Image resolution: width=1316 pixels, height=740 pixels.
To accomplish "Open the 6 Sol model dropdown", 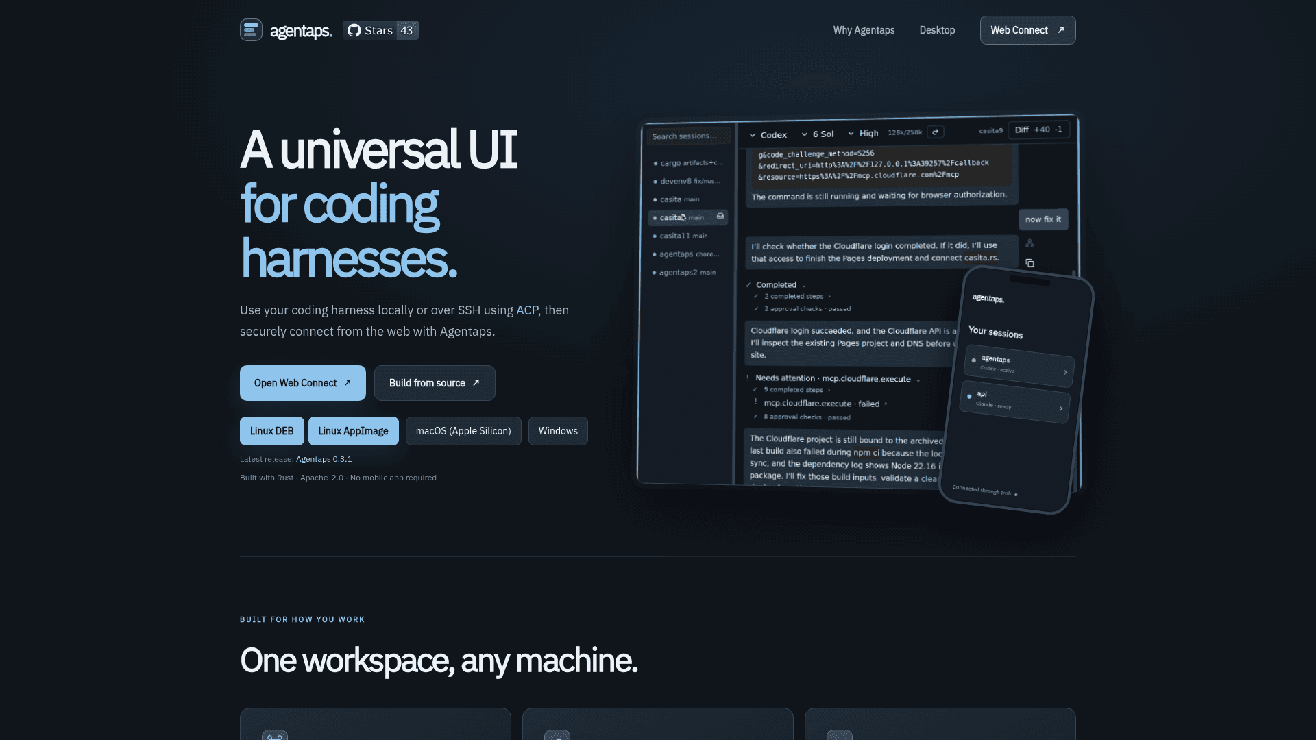I will click(818, 134).
